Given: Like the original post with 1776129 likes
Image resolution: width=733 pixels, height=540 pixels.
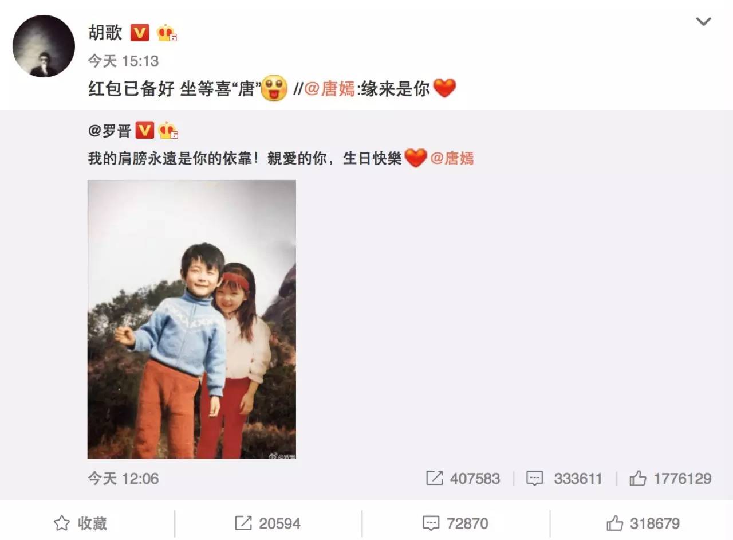Looking at the screenshot, I should (670, 478).
